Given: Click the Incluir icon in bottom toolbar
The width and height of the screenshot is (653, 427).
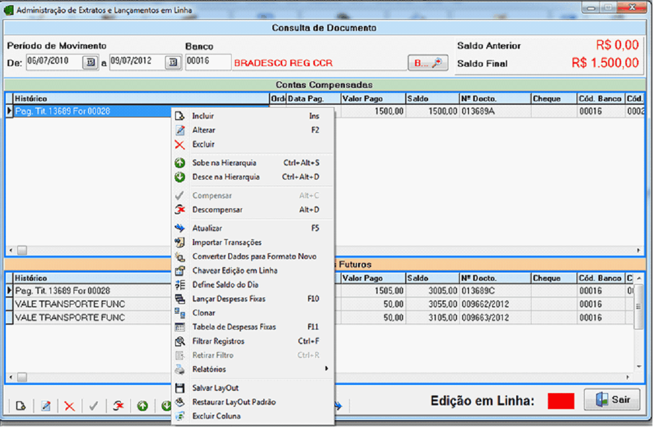Looking at the screenshot, I should pyautogui.click(x=21, y=406).
